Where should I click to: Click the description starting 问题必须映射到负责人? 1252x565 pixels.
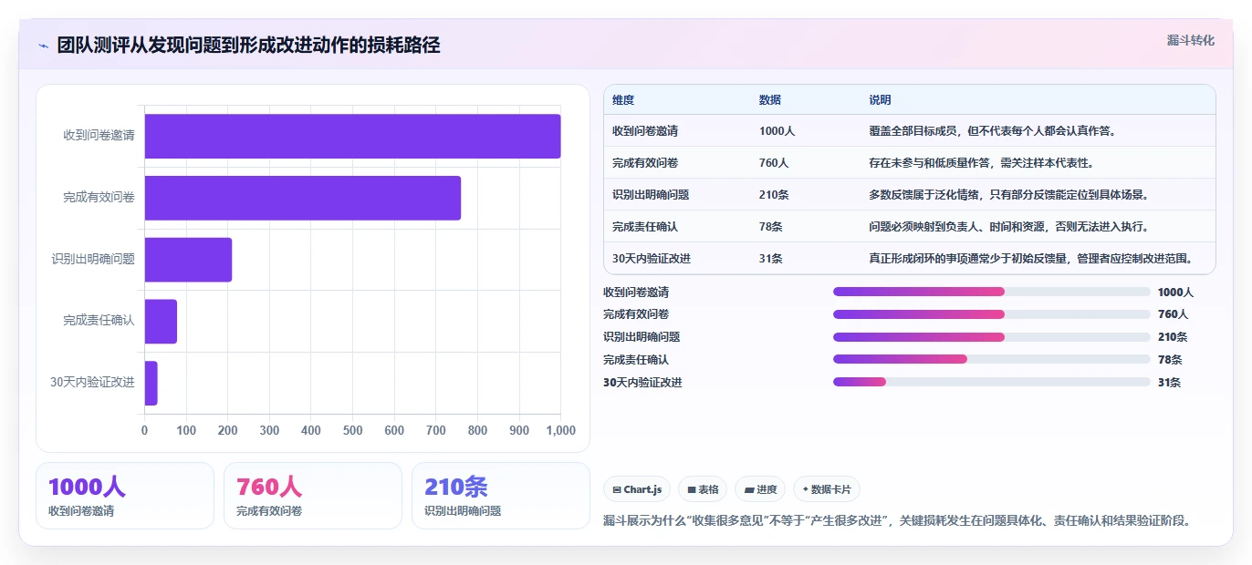[1008, 227]
